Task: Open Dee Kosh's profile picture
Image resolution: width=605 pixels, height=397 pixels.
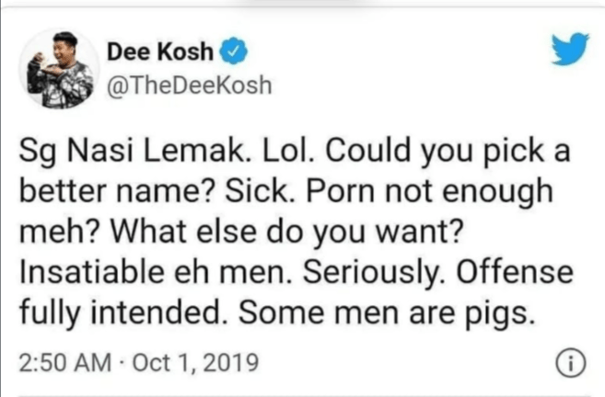Action: pyautogui.click(x=60, y=69)
